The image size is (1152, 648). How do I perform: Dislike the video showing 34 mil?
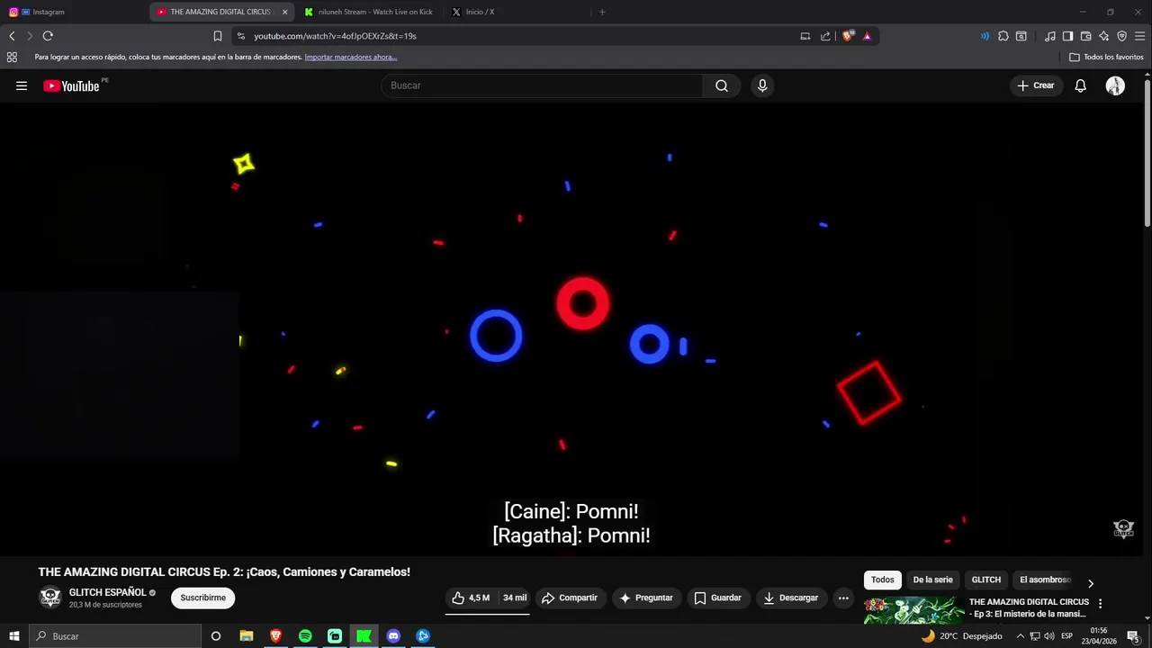coord(514,598)
